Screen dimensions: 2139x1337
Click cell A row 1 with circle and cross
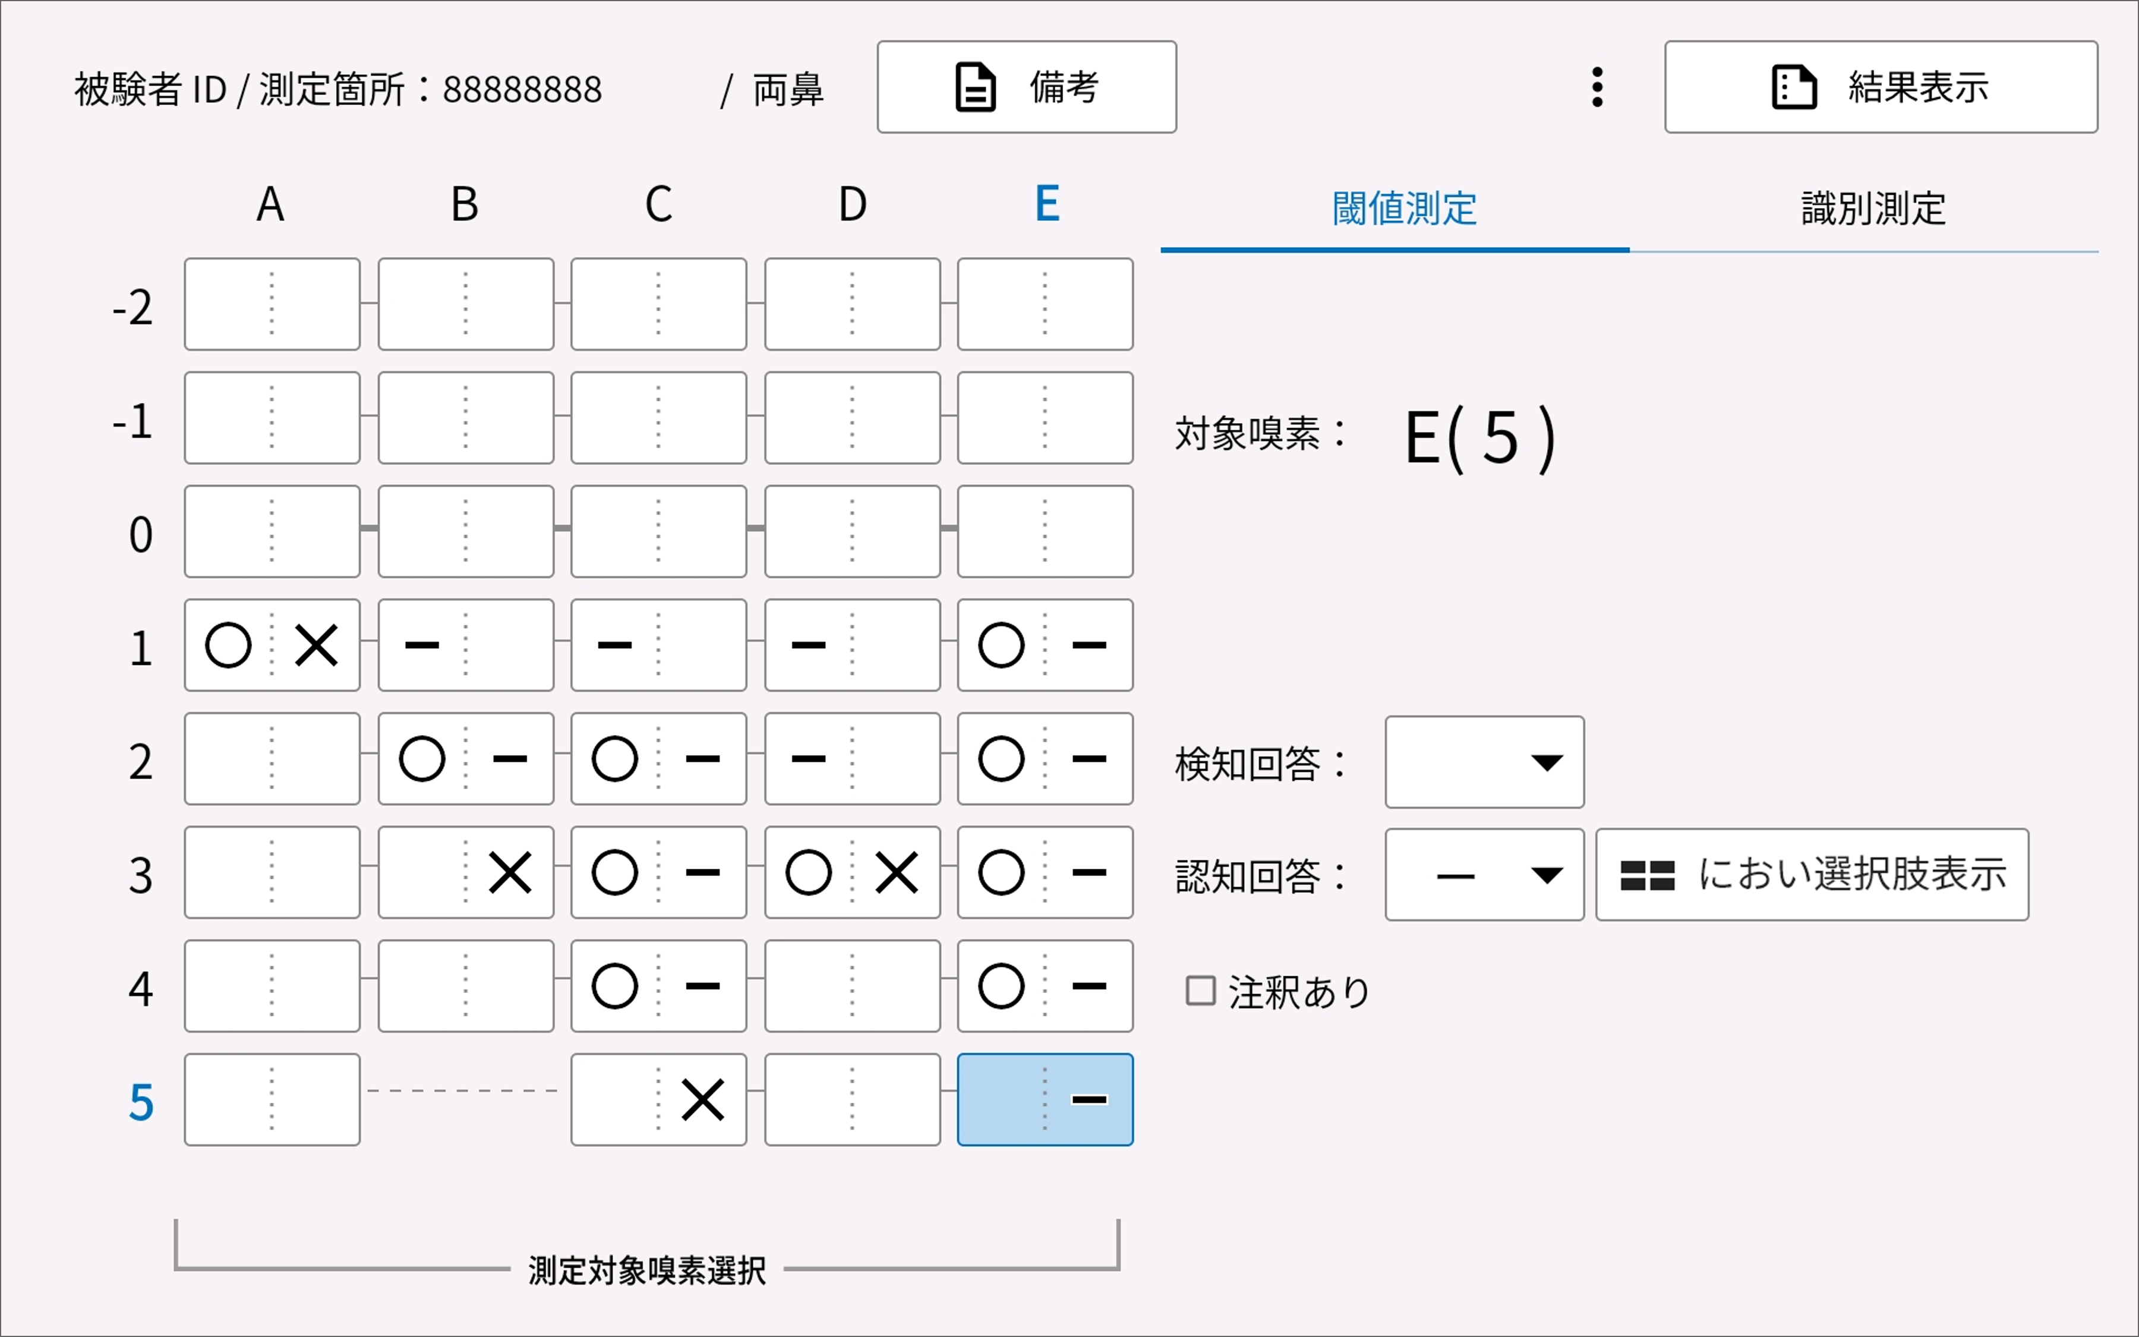coord(272,645)
